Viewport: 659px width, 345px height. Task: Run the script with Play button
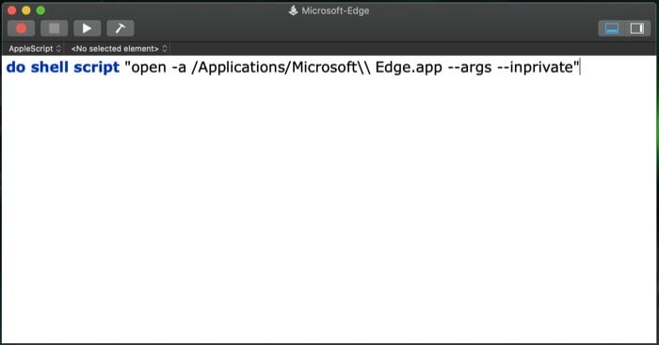[87, 28]
